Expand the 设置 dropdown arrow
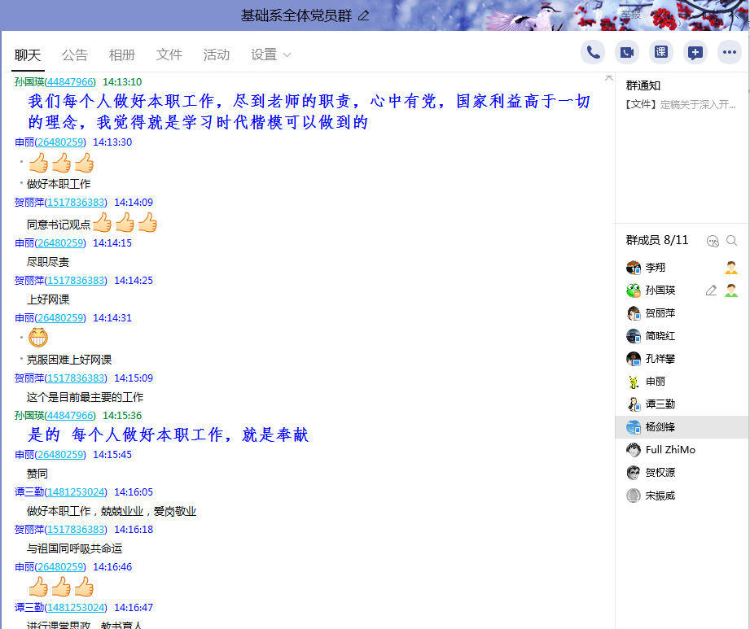 click(x=287, y=55)
